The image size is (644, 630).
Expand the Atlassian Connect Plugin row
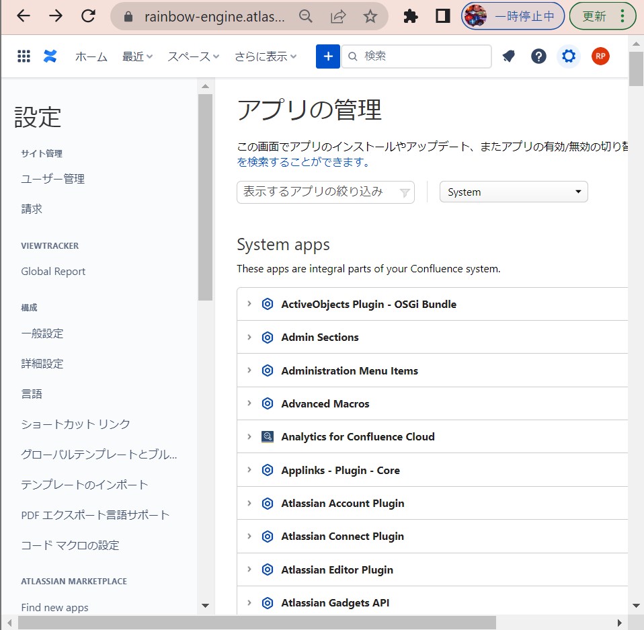[x=249, y=537]
